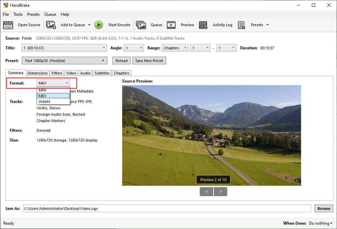This screenshot has width=337, height=229.
Task: Click the Reload button
Action: [x=122, y=61]
